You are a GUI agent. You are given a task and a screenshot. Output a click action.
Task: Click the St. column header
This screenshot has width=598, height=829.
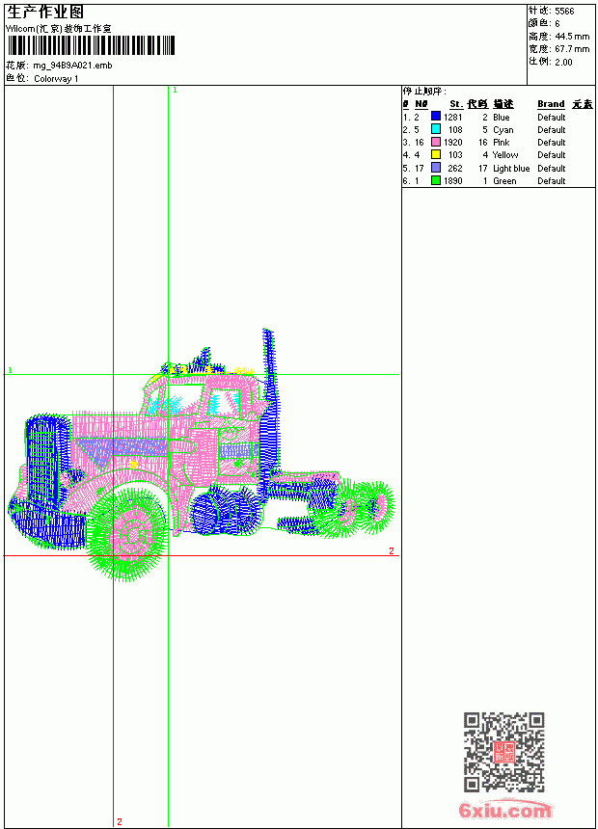[x=456, y=104]
